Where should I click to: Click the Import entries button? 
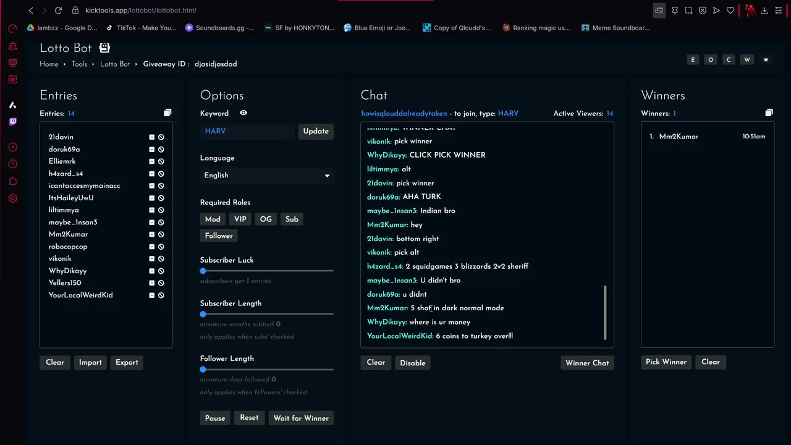coord(90,363)
